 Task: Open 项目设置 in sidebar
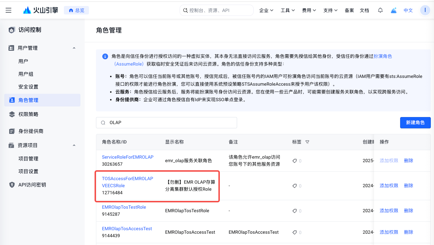click(x=28, y=171)
